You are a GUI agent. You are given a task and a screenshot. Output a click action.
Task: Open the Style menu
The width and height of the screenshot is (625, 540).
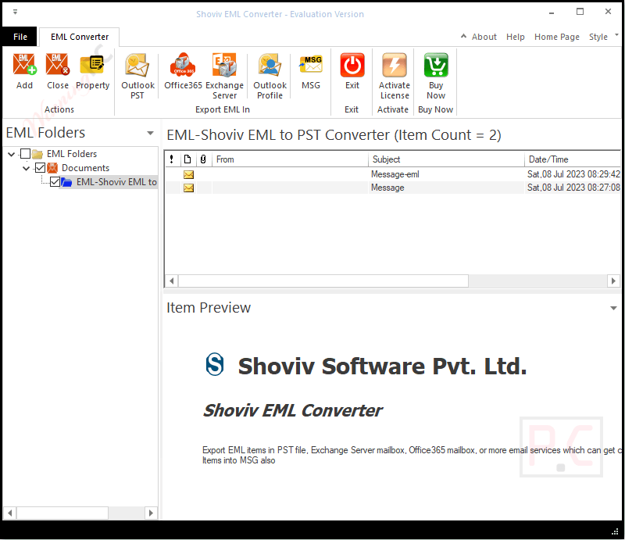pos(598,37)
